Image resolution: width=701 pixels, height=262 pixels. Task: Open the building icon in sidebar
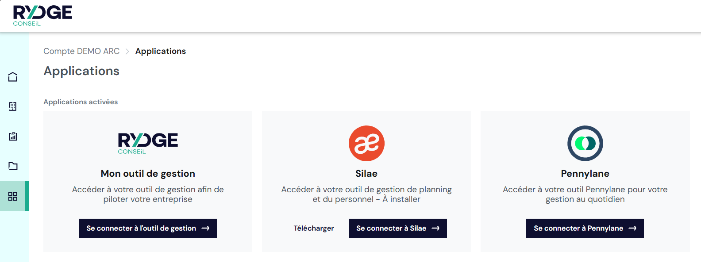point(13,106)
